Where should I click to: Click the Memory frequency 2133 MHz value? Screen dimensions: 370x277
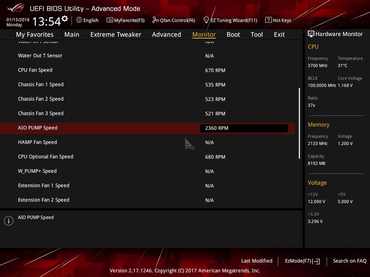click(x=318, y=143)
